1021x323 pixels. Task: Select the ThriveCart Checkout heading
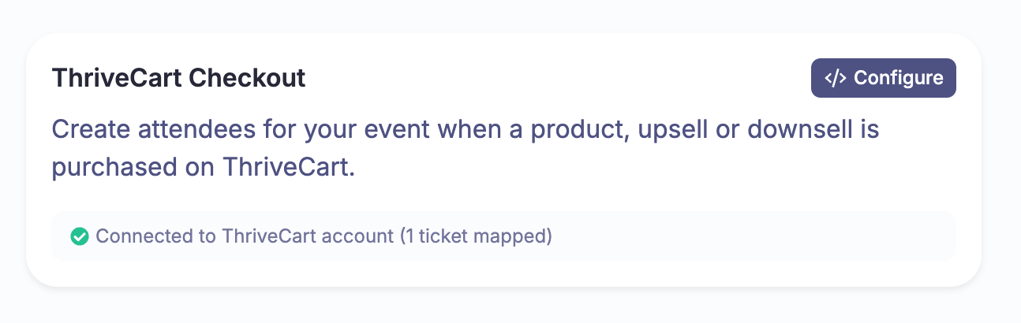click(x=178, y=78)
